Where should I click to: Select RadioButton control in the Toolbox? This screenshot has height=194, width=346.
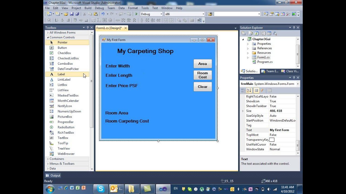click(67, 127)
